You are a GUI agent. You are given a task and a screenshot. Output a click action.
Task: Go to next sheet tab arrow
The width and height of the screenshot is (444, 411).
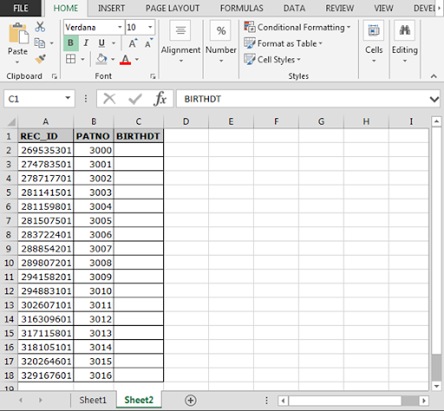[41, 401]
